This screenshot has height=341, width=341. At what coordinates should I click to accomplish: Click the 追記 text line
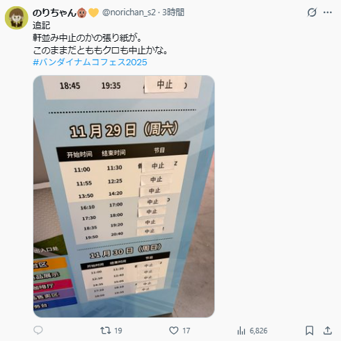41,25
